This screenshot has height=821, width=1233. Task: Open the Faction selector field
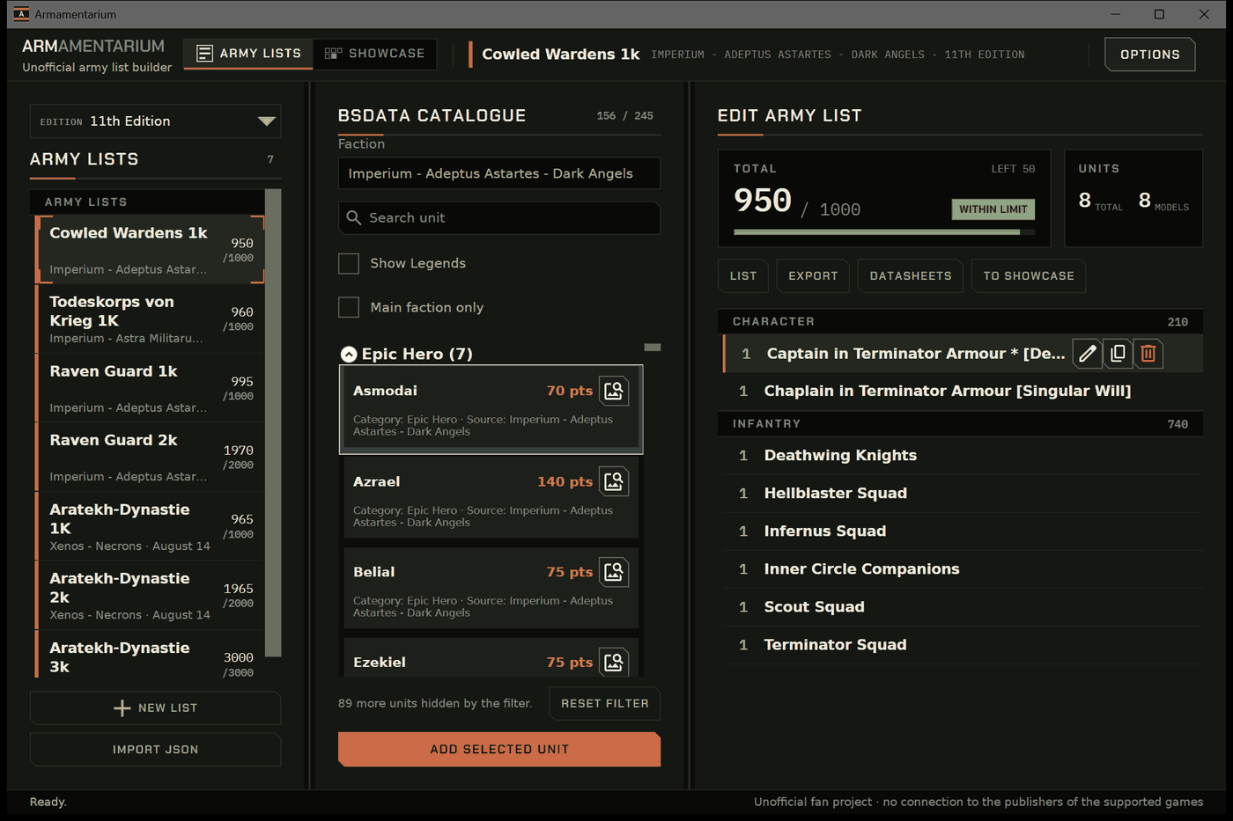(x=499, y=173)
